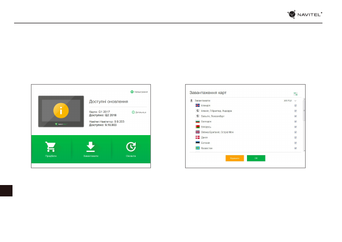Click the Bulgaria flag icon
This screenshot has height=242, width=342.
click(x=198, y=122)
